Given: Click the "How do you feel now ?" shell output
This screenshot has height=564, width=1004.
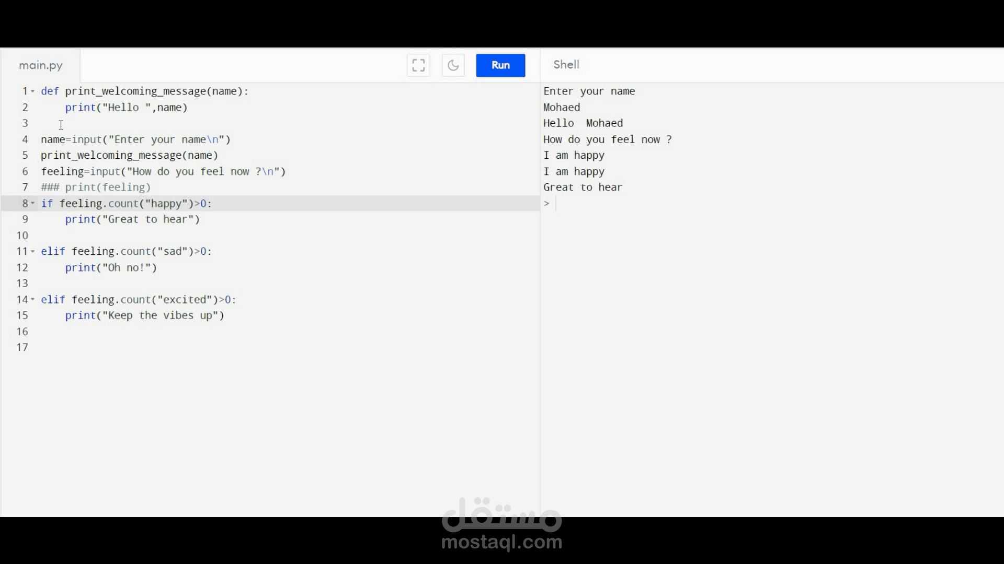Looking at the screenshot, I should 608,139.
